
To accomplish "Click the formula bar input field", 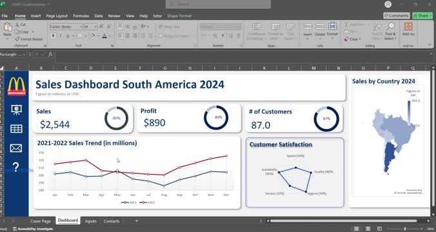I will (242, 55).
